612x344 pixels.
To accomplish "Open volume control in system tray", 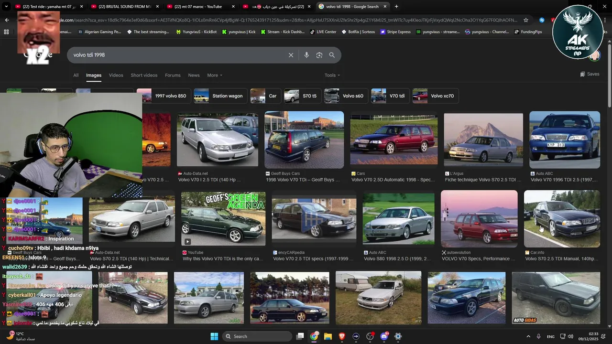I will pyautogui.click(x=571, y=336).
